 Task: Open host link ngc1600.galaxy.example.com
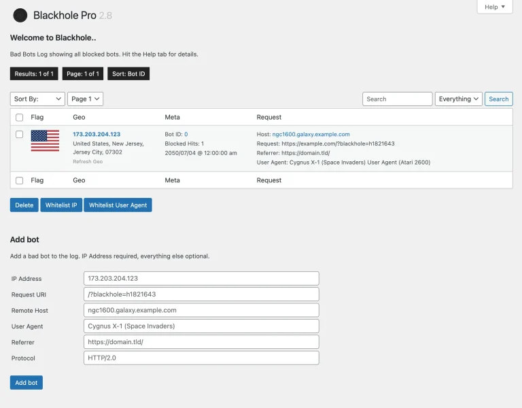click(311, 134)
